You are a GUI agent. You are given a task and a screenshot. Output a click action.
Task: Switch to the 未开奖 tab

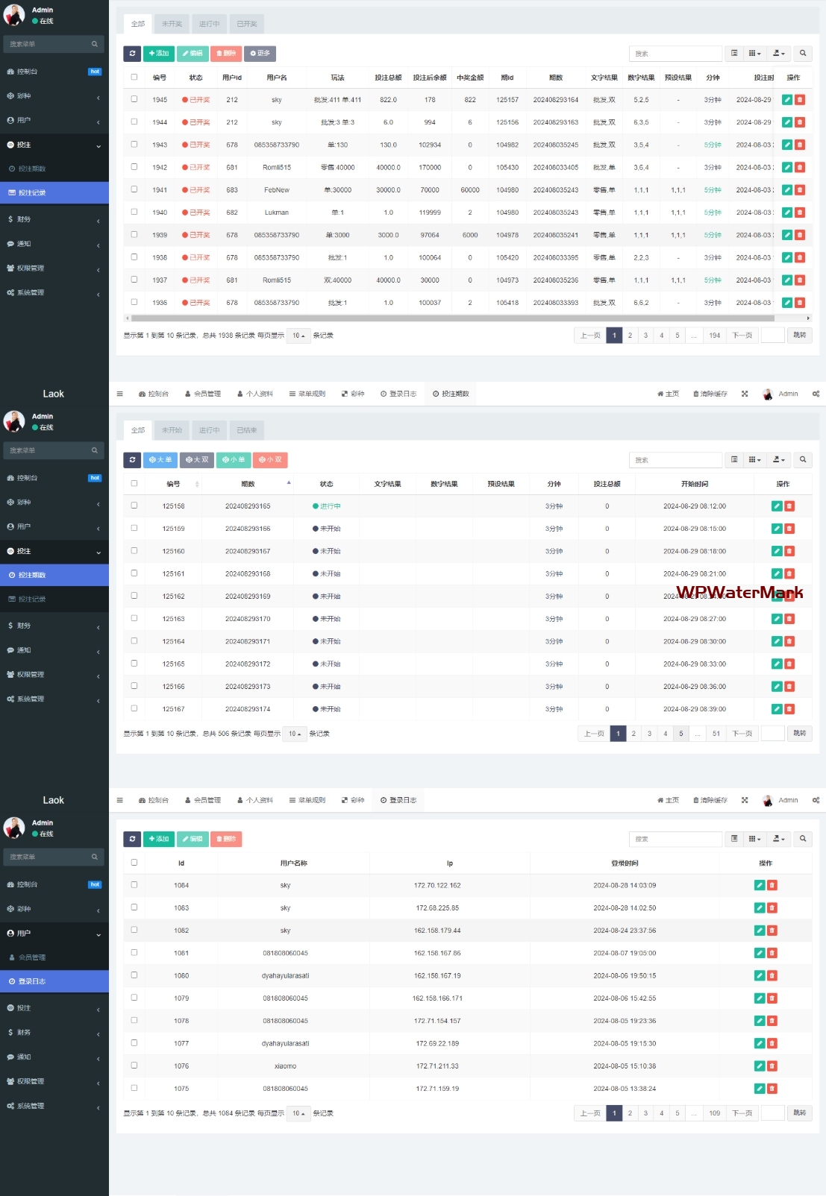tap(172, 24)
